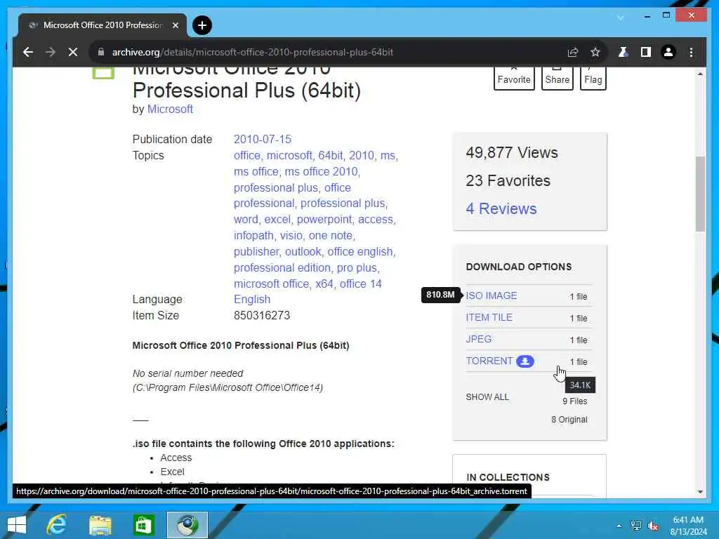Click the green item icon beside the title
The image size is (719, 539).
click(x=103, y=73)
